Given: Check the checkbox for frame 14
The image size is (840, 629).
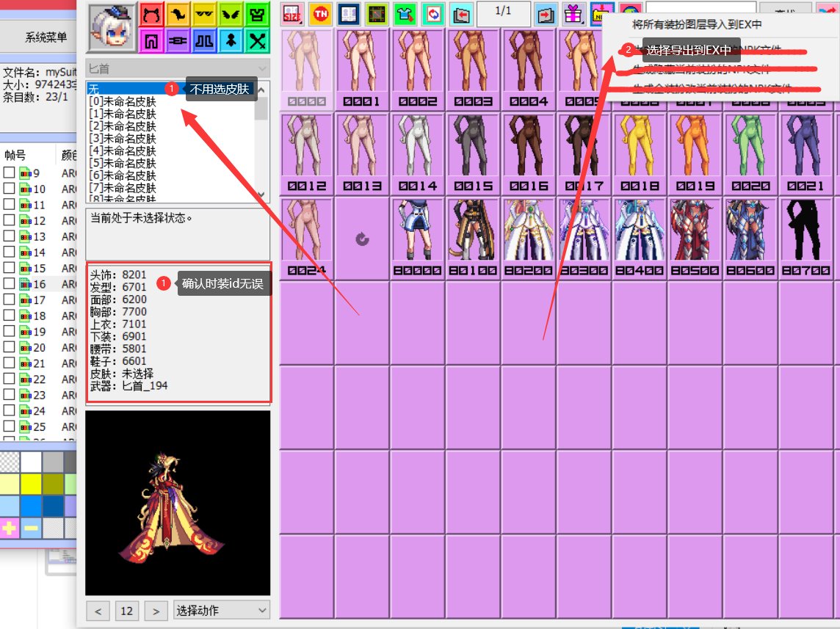Looking at the screenshot, I should click(x=9, y=252).
